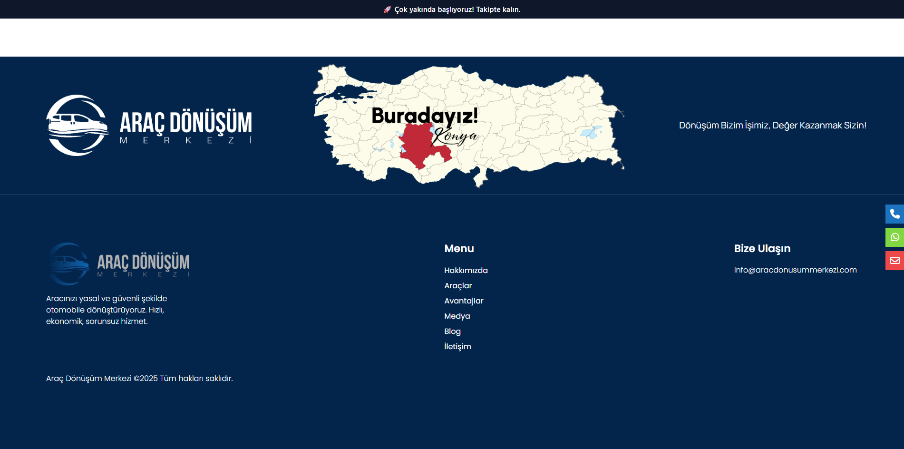
Task: Click the "Buradayız!" text on the map
Action: [424, 116]
